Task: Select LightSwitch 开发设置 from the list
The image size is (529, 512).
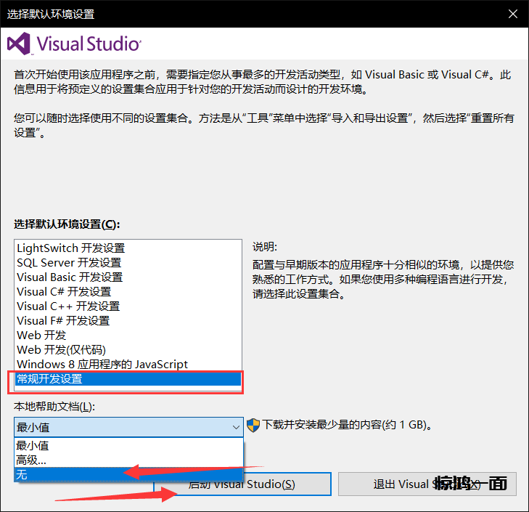Action: [x=70, y=248]
